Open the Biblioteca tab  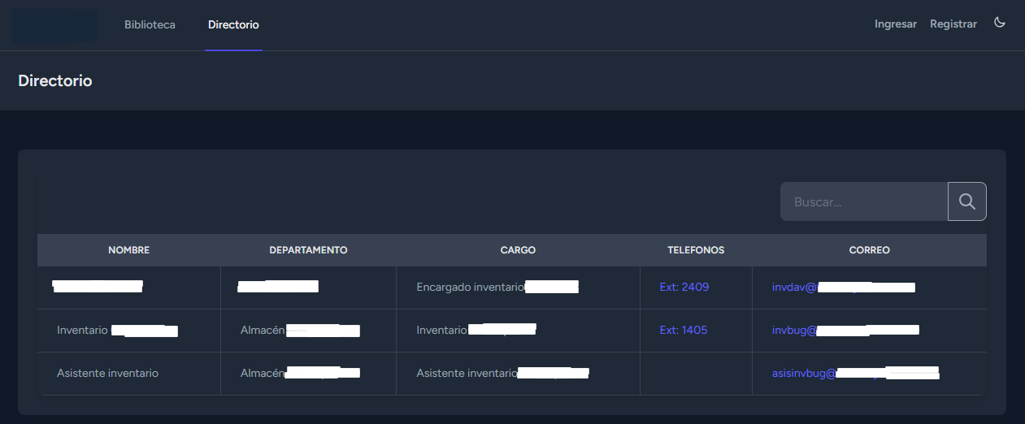150,24
